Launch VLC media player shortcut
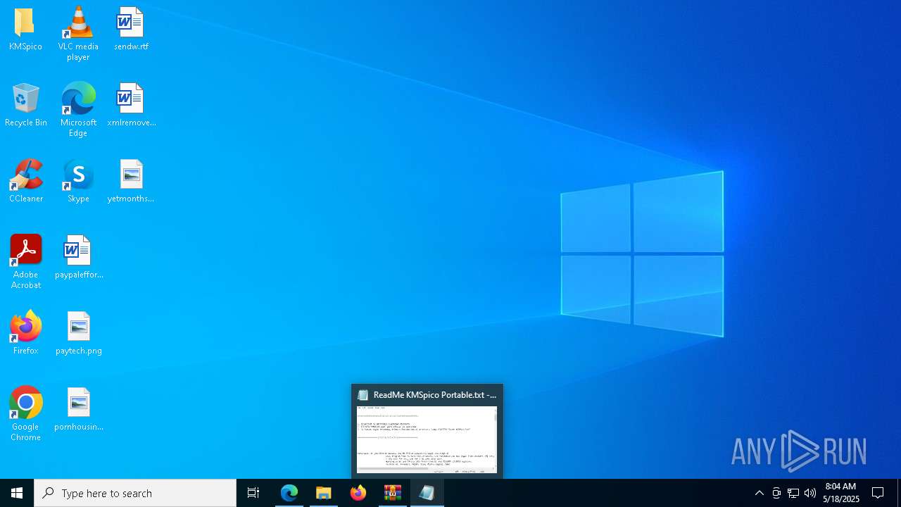Image resolution: width=901 pixels, height=507 pixels. [78, 34]
